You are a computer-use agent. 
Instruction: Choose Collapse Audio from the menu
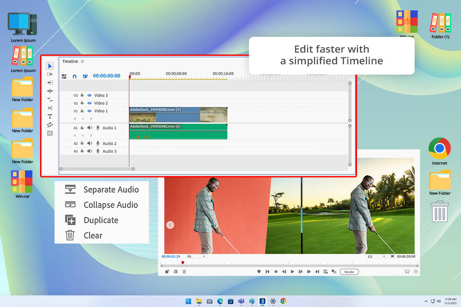(101, 205)
